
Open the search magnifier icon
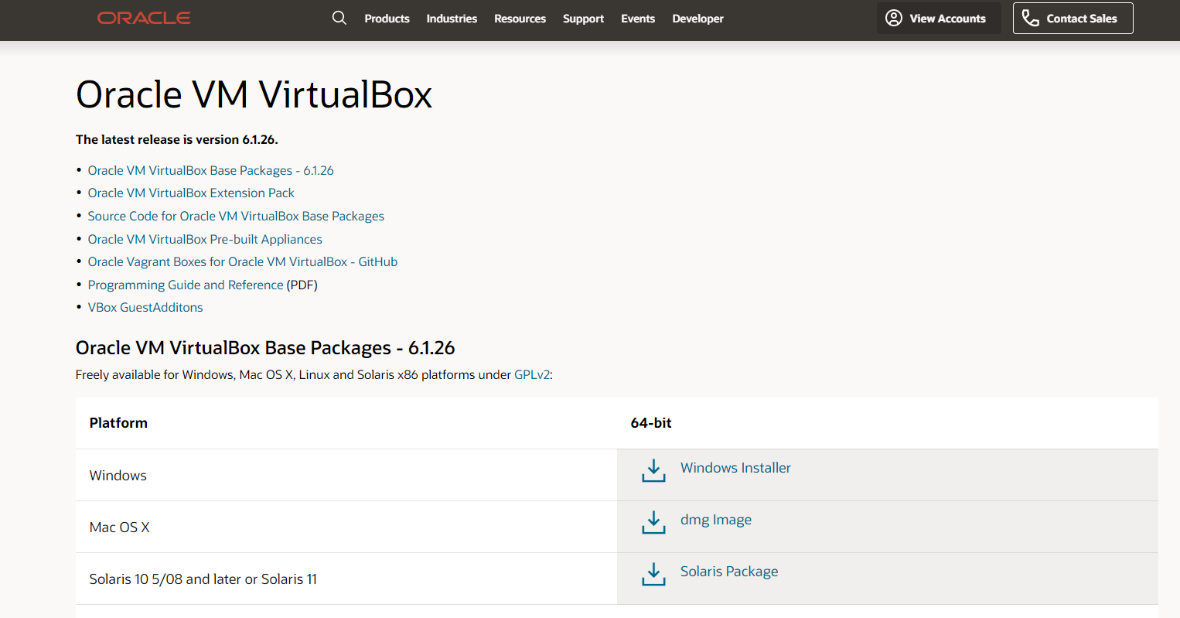pyautogui.click(x=339, y=18)
